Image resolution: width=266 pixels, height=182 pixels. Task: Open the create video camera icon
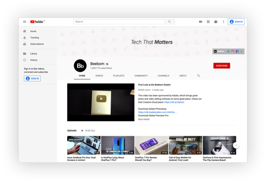[200, 22]
